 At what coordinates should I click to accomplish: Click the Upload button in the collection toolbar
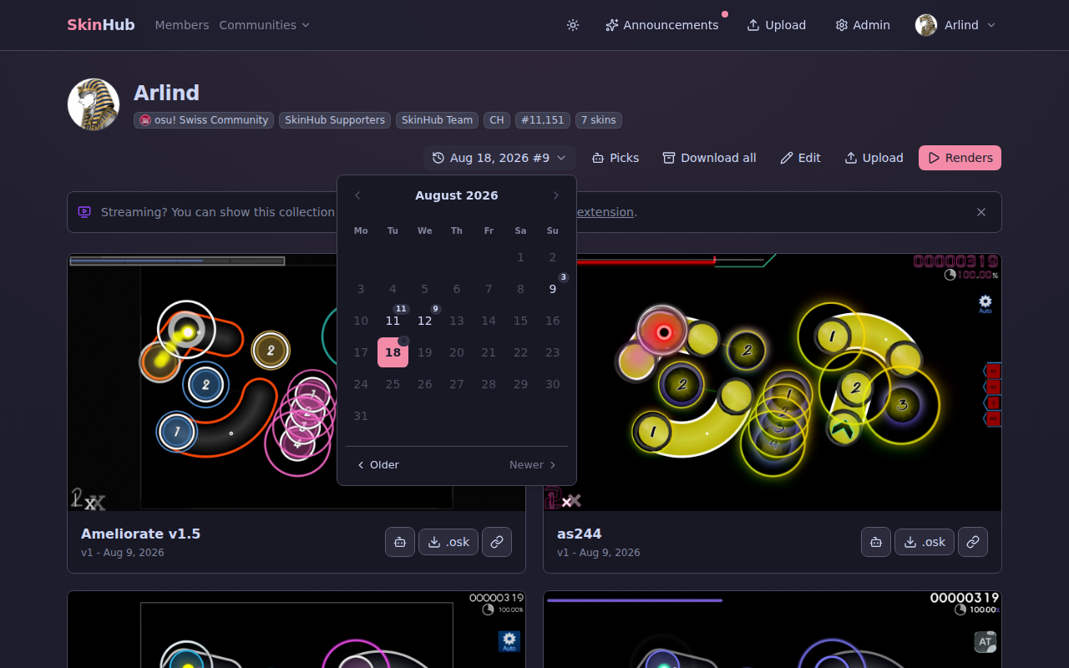tap(874, 158)
